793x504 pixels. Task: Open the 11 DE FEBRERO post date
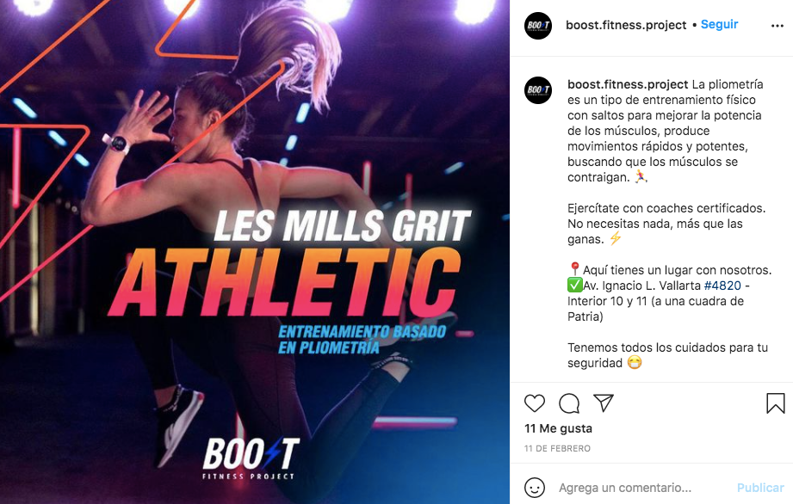[557, 448]
